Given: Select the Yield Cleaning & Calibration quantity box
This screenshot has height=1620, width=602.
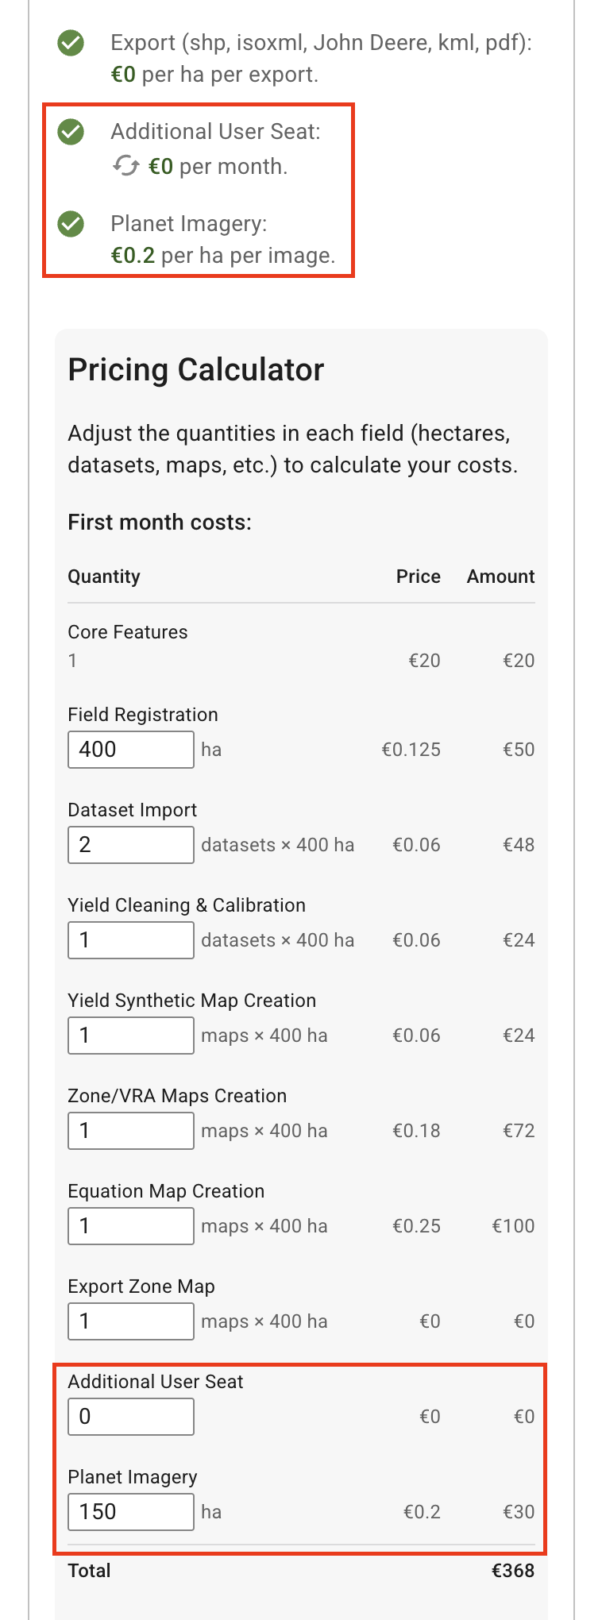Looking at the screenshot, I should (131, 940).
